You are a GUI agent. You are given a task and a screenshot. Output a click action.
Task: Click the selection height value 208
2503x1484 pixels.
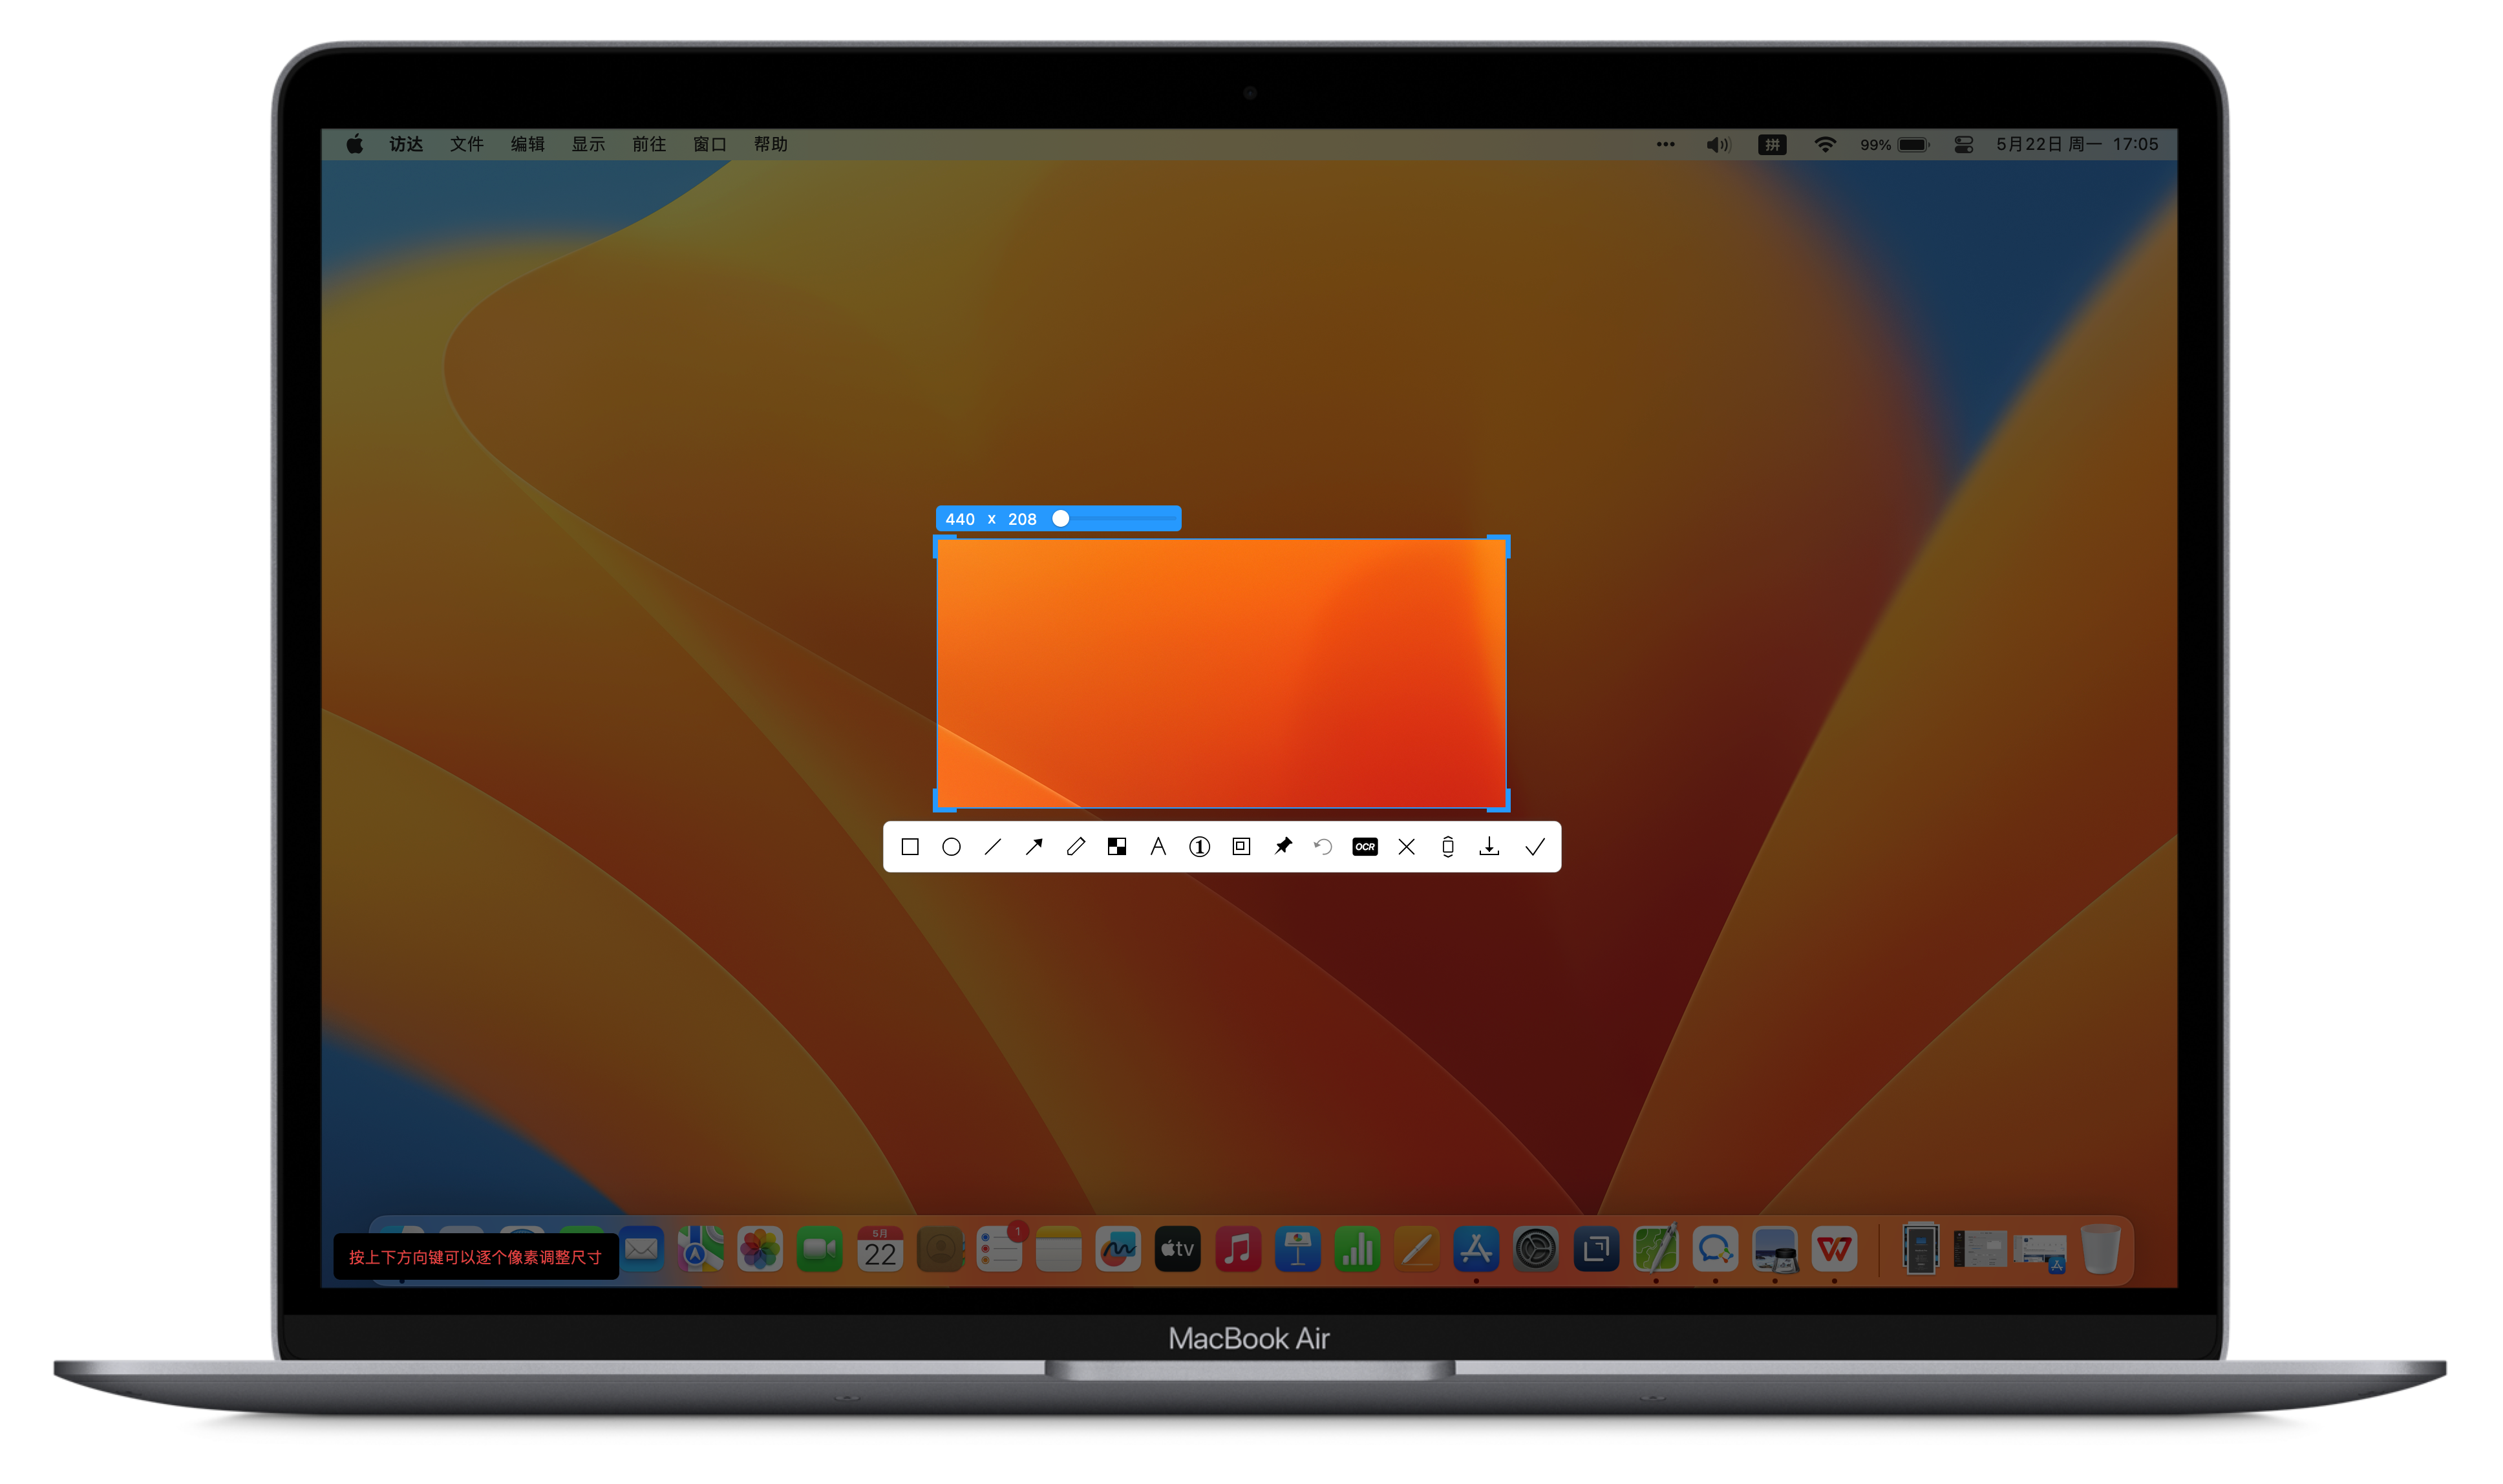[x=1022, y=519]
